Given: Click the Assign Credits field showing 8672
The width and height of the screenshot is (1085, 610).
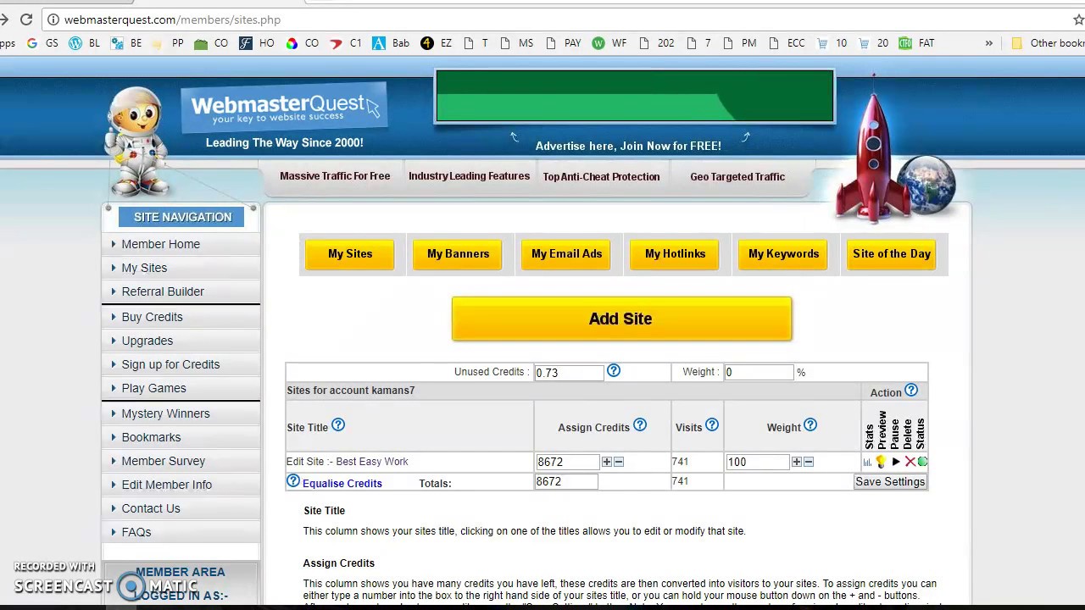Looking at the screenshot, I should [567, 462].
